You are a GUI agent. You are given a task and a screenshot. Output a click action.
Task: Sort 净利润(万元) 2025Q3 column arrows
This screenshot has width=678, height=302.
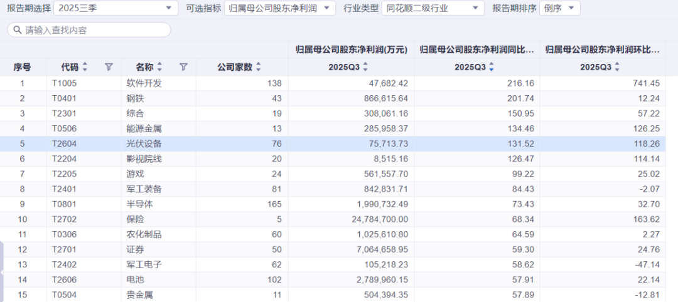365,67
